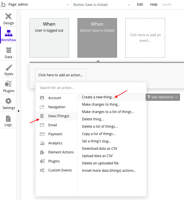Click the Element Actions icon

point(42,152)
